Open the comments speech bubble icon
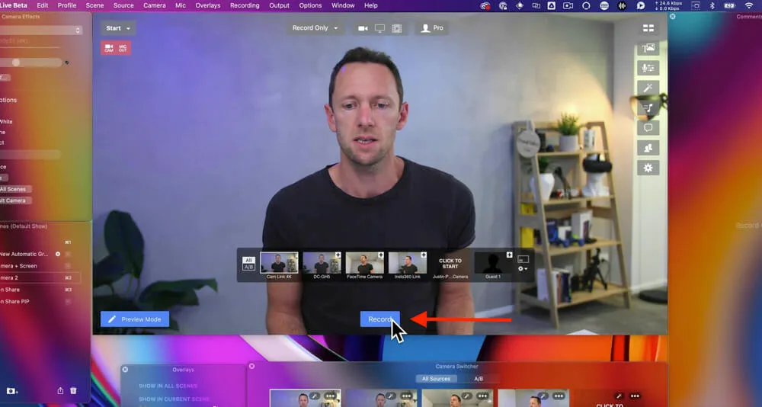762x407 pixels. pyautogui.click(x=648, y=128)
